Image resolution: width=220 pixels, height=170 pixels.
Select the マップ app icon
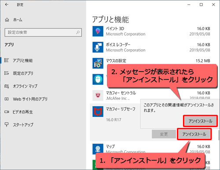[98, 149]
